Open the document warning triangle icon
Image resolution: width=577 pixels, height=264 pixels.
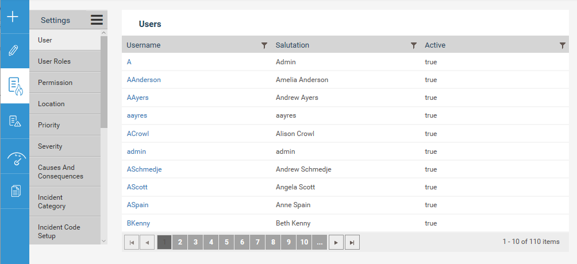[x=15, y=121]
